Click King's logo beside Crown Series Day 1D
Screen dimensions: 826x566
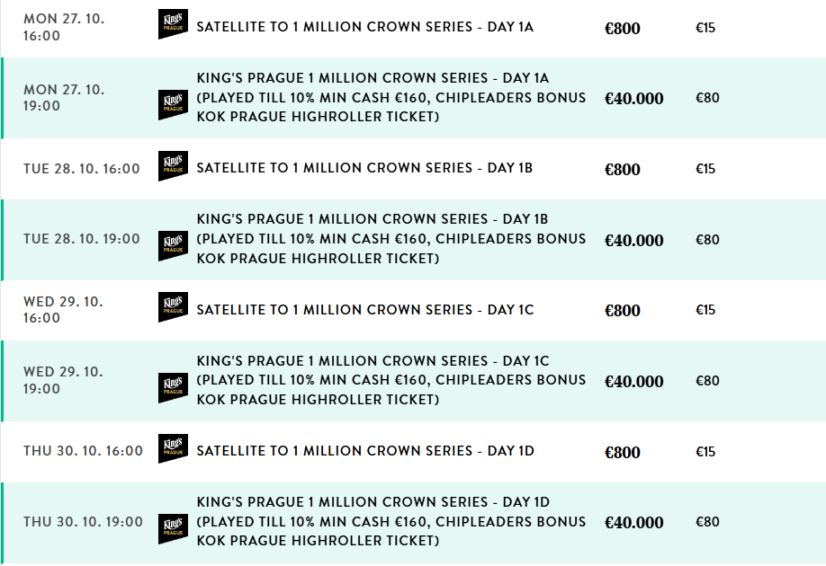(173, 528)
